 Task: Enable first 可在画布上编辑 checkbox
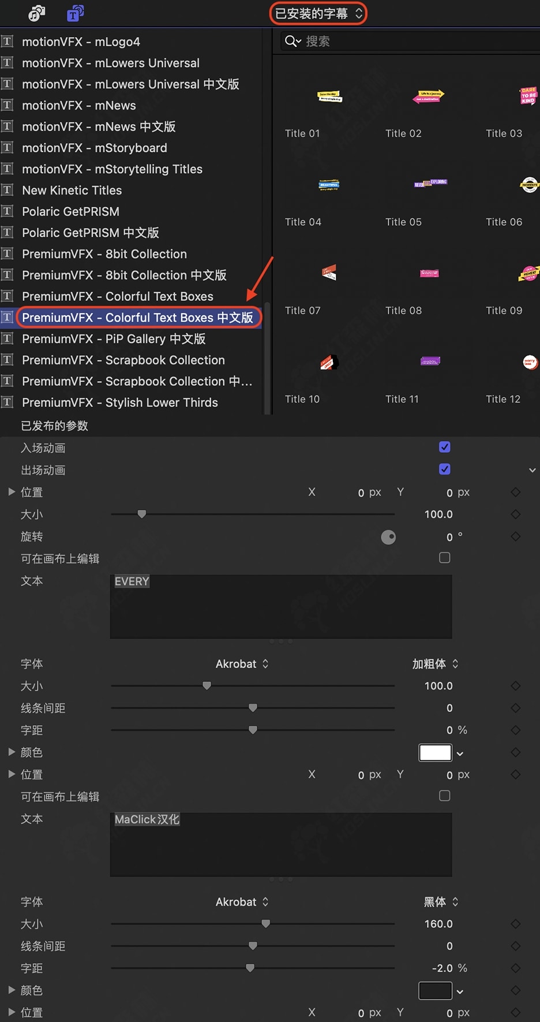[x=445, y=558]
